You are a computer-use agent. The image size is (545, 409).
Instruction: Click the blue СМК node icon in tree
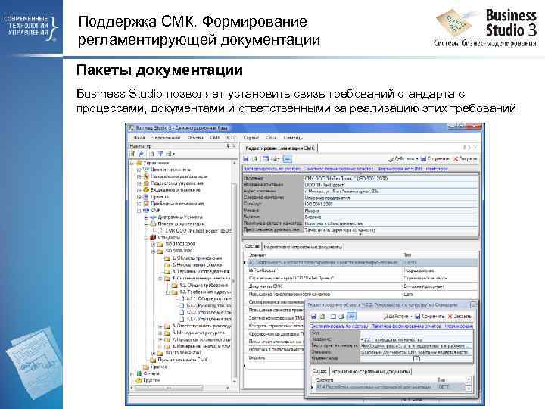pyautogui.click(x=146, y=211)
